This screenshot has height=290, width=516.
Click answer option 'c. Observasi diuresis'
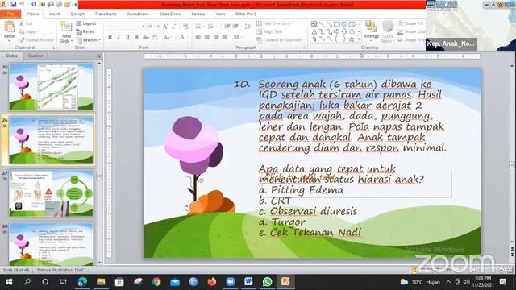[308, 211]
